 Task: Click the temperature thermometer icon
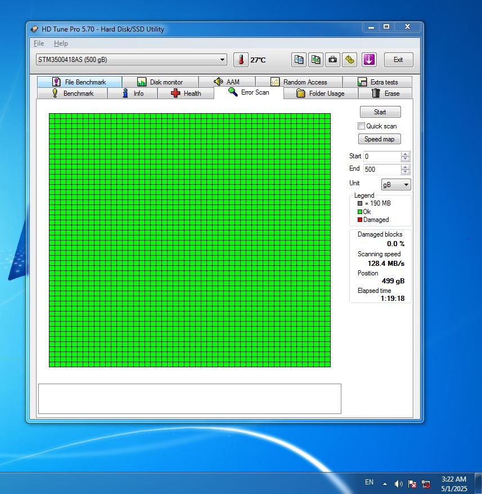click(241, 60)
